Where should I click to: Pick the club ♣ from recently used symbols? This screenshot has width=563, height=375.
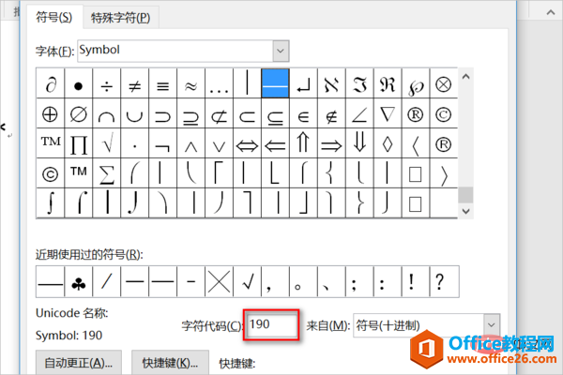(x=79, y=281)
